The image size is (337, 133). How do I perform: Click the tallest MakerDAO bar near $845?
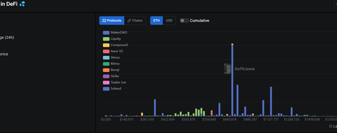[232, 81]
